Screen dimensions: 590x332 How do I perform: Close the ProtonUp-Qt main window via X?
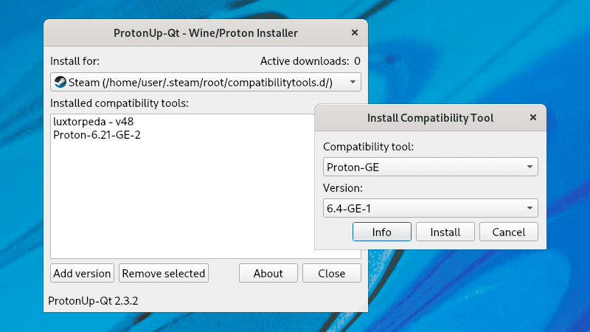(355, 32)
